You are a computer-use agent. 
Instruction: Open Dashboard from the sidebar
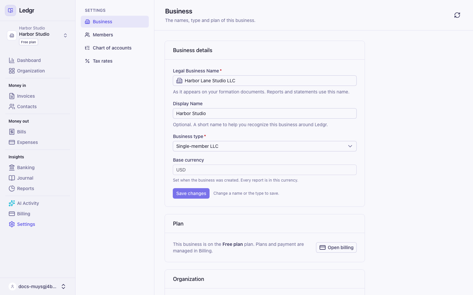coord(37,60)
